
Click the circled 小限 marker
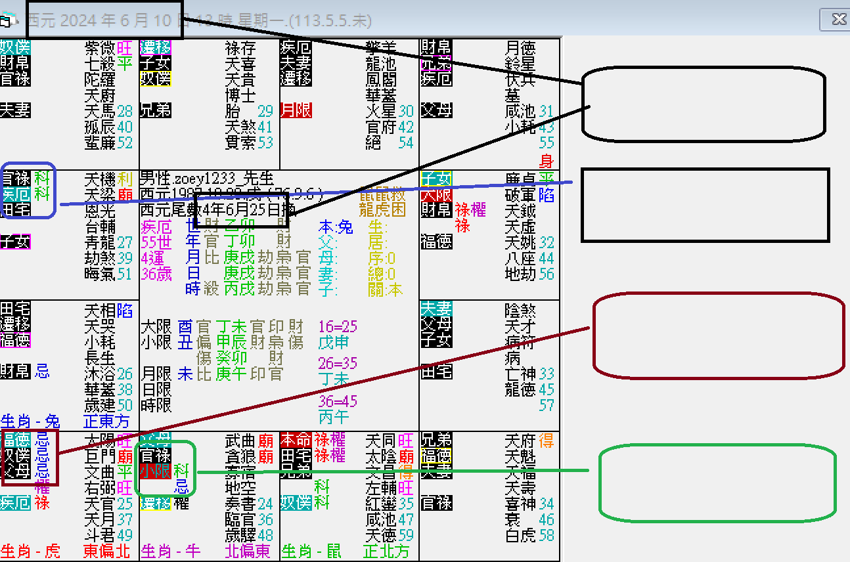click(x=156, y=472)
